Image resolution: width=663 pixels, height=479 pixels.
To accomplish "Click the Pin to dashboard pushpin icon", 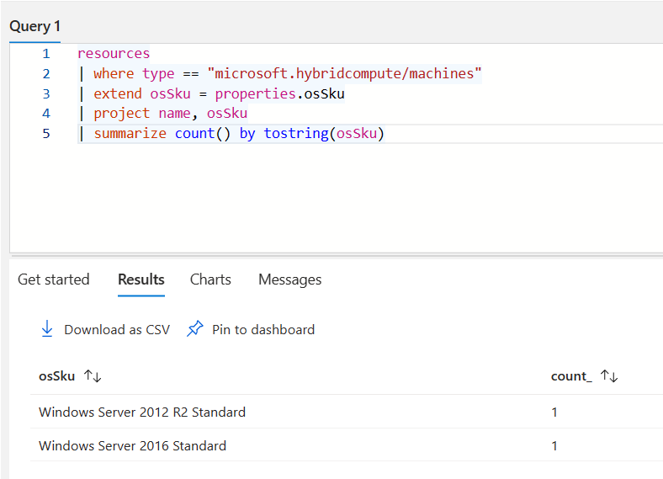I will click(195, 329).
